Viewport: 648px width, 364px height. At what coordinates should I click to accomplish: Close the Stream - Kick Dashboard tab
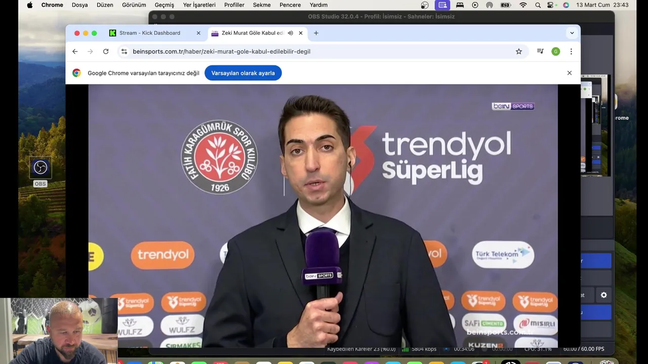[x=198, y=33]
